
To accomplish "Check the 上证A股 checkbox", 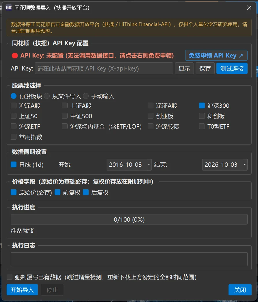I will click(x=65, y=105).
